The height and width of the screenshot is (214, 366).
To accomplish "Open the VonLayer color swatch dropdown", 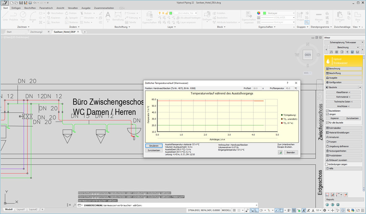I will pos(279,13).
